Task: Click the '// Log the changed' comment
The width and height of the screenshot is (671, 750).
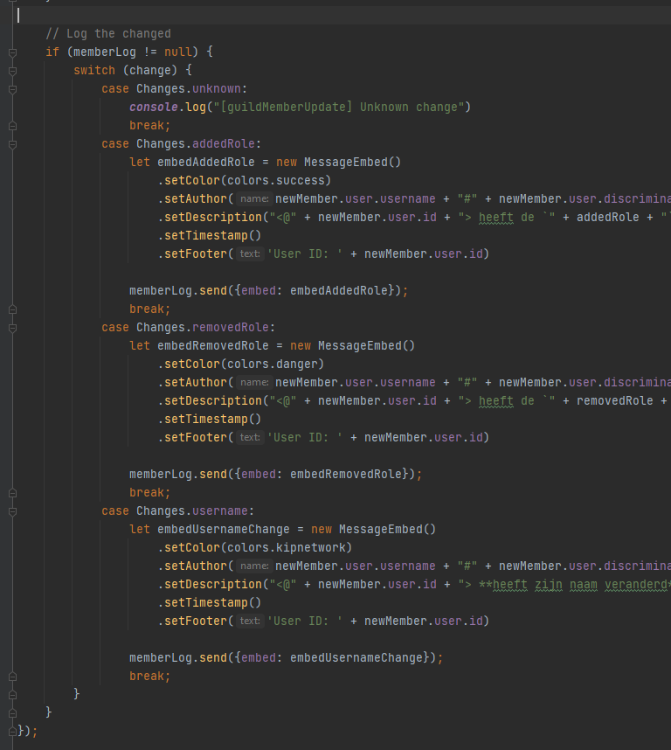Action: pos(108,34)
